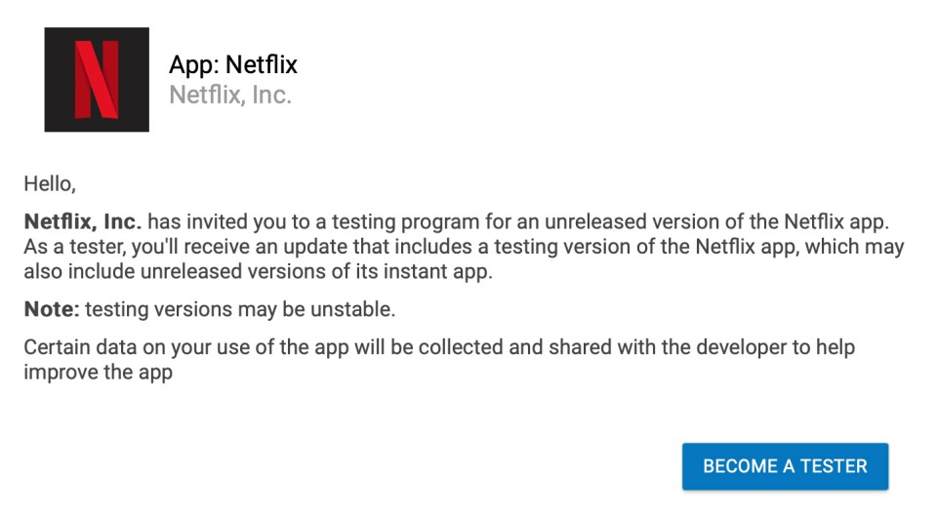The width and height of the screenshot is (937, 515).
Task: Select the gray Netflix, Inc. developer name
Action: 230,95
